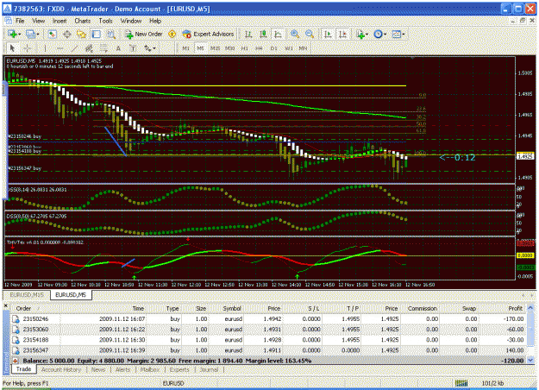This screenshot has width=539, height=390.
Task: Toggle the Market Watch window
Action: coord(52,34)
